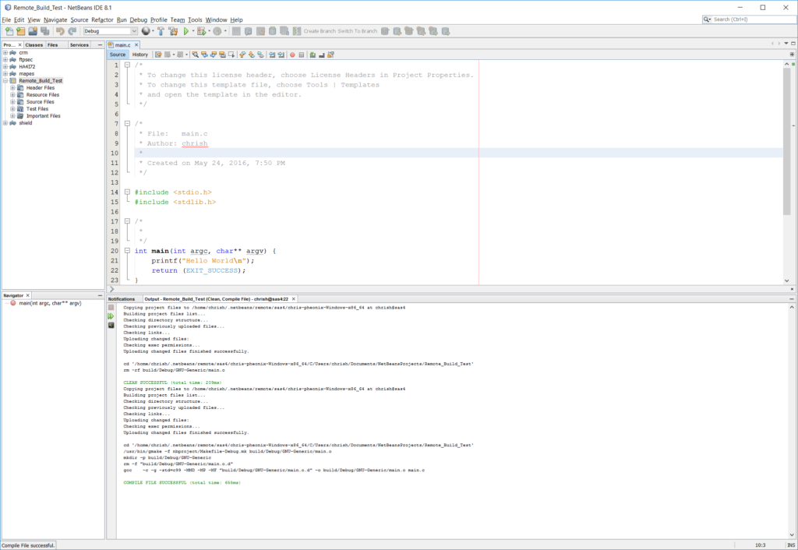The width and height of the screenshot is (798, 550).
Task: Select the Clean and Build Project icon
Action: point(175,31)
